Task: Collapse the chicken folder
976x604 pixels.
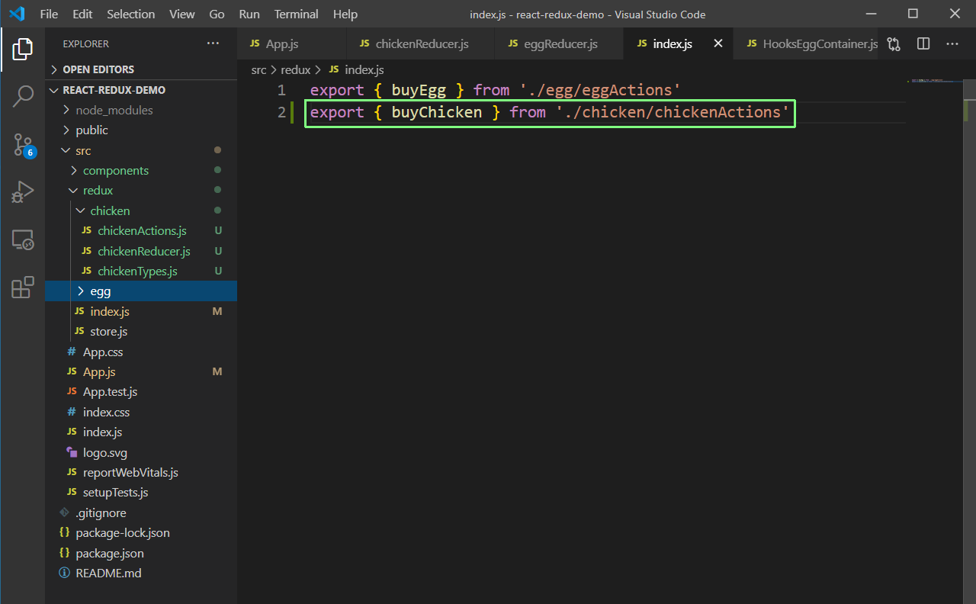Action: click(x=141, y=210)
